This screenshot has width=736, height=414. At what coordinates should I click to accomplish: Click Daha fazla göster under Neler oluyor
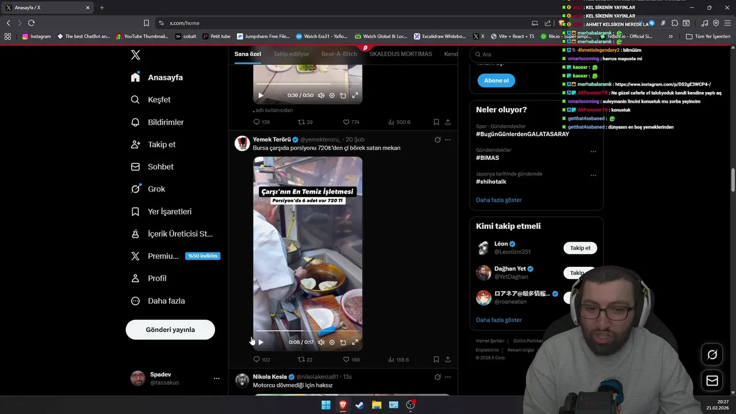coord(499,200)
